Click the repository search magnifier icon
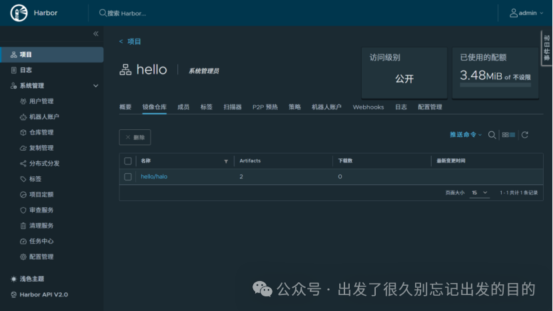 pos(492,135)
